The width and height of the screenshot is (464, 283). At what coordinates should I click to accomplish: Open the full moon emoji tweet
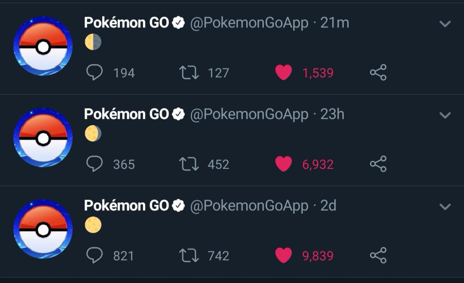(93, 225)
